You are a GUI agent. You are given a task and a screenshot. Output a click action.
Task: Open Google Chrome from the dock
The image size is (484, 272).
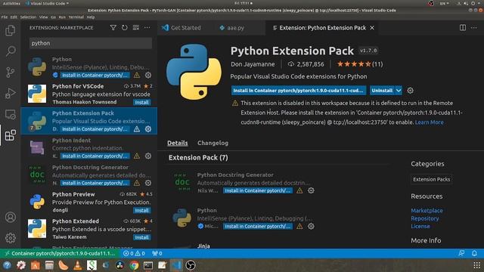coord(134,265)
